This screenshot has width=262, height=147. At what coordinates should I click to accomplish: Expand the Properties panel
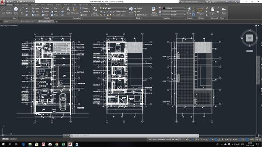pos(167,18)
